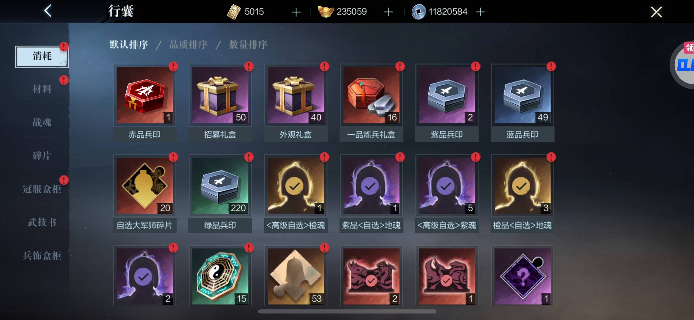Select the bagua yin-yang item with 15
Viewport: 694px width, 320px height.
pos(220,276)
